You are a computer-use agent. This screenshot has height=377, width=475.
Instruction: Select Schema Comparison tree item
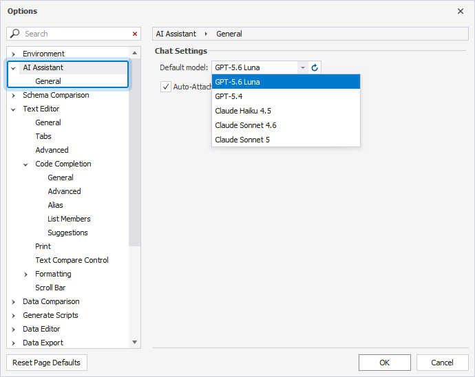point(56,95)
